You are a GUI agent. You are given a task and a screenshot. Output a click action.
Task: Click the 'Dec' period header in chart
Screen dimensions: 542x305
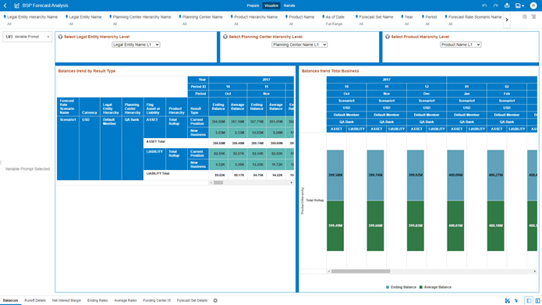click(427, 94)
